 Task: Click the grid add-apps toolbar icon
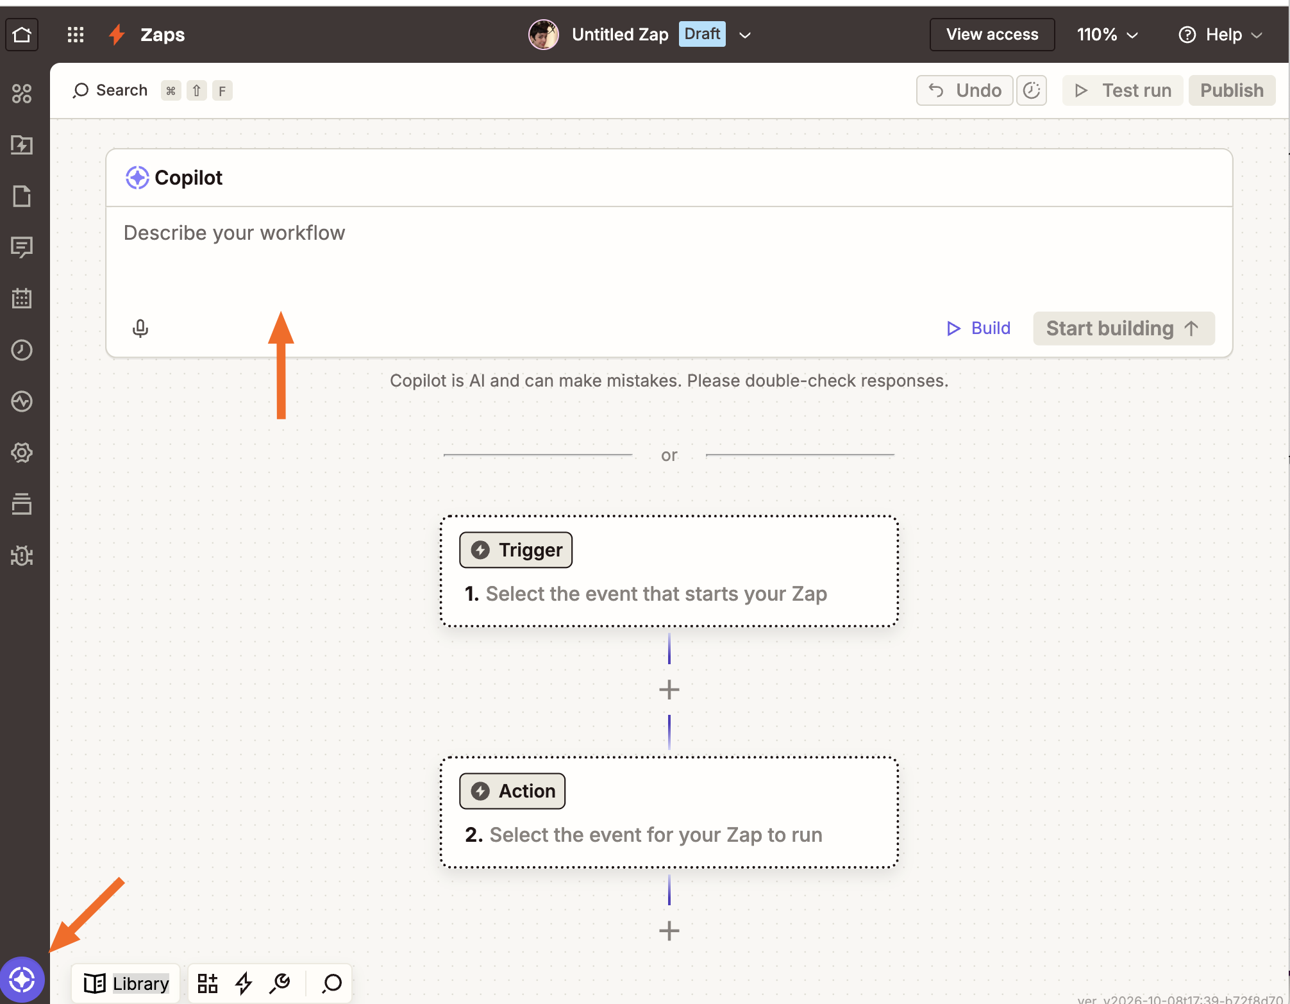207,983
